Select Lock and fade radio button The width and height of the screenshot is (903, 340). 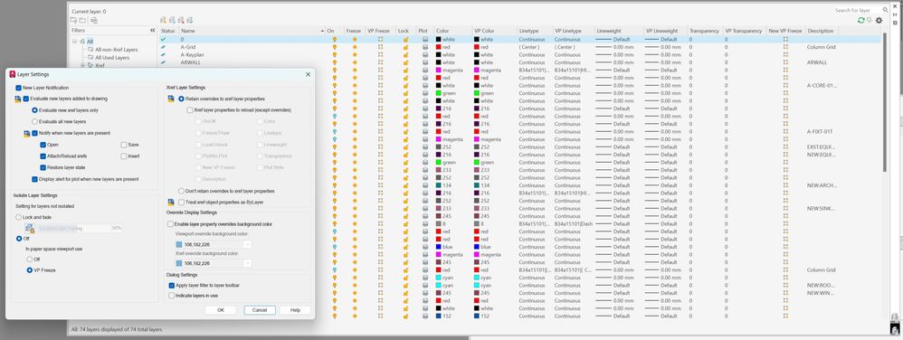tap(18, 217)
